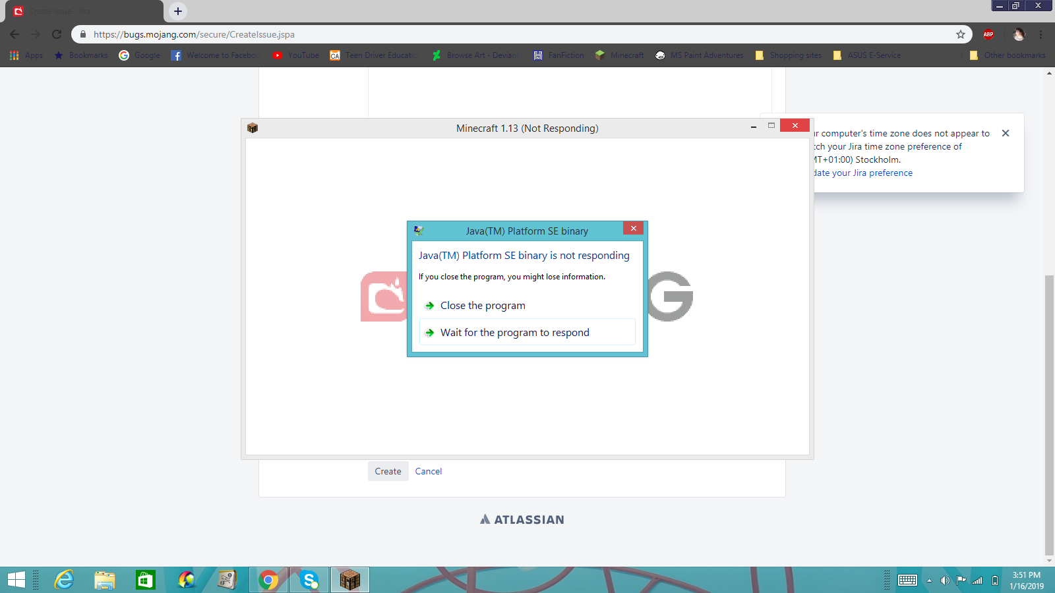Viewport: 1055px width, 593px height.
Task: Click the Atlassian logo in footer
Action: pyautogui.click(x=522, y=519)
